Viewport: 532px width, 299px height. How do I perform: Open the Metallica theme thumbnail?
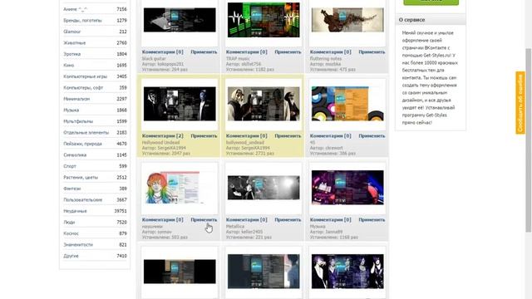coord(264,188)
